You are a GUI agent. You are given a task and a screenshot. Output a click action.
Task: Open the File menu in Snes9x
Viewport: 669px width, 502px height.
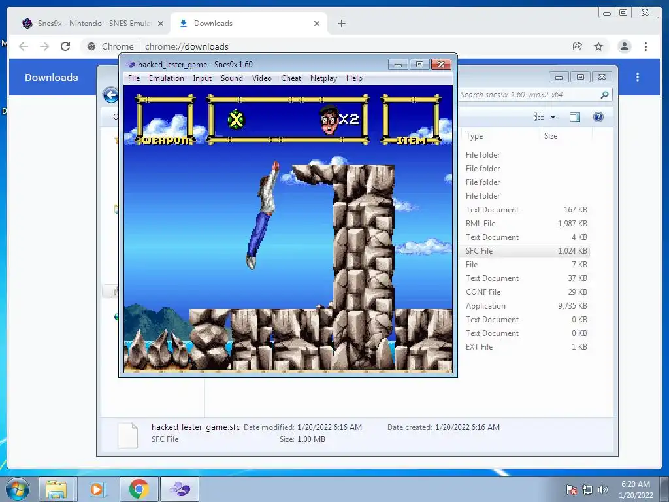(133, 78)
